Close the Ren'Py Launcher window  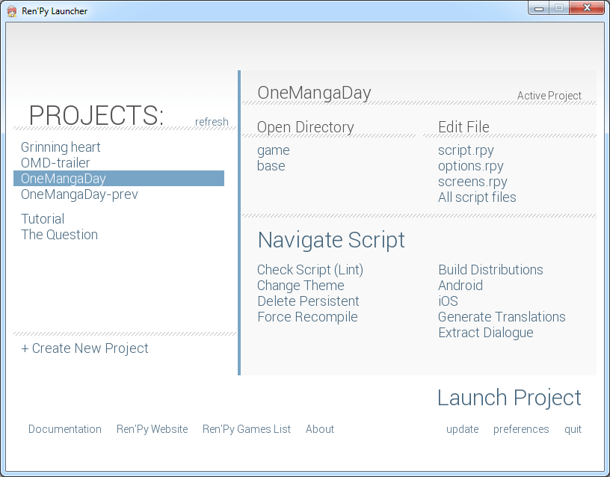(x=587, y=8)
